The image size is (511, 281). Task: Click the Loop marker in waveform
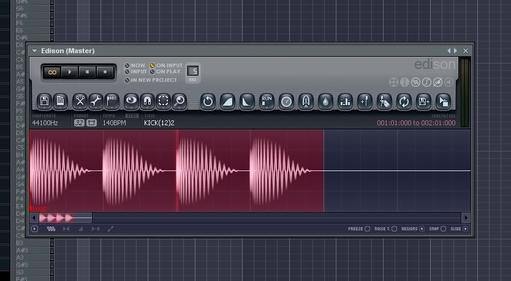tap(39, 208)
